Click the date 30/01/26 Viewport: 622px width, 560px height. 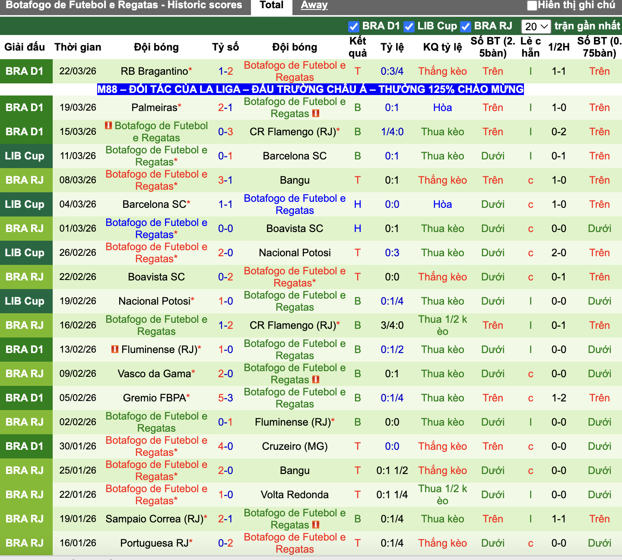tap(78, 446)
